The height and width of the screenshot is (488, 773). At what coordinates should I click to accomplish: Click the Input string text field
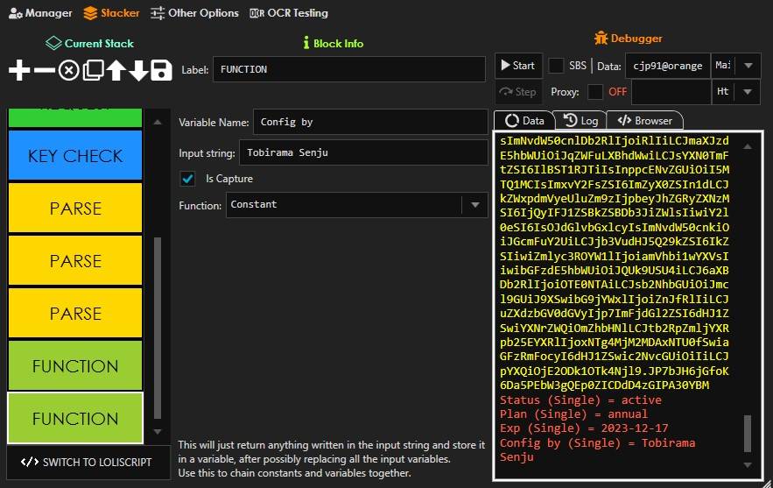[x=361, y=153]
